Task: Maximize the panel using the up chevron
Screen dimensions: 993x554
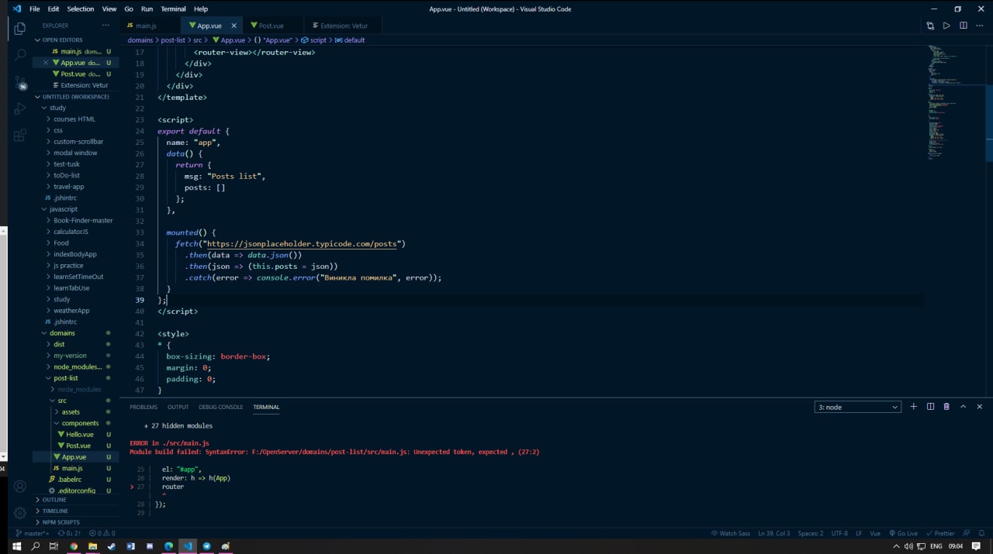Action: 964,407
